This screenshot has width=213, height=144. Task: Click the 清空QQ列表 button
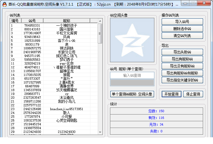(x=182, y=36)
